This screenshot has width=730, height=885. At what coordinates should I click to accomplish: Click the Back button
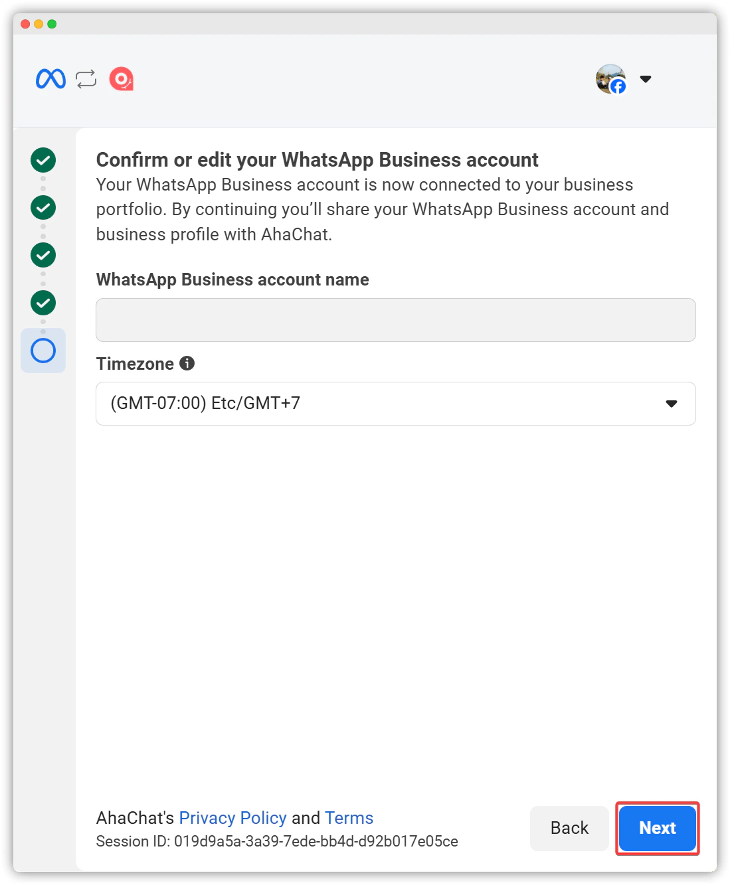click(x=569, y=828)
